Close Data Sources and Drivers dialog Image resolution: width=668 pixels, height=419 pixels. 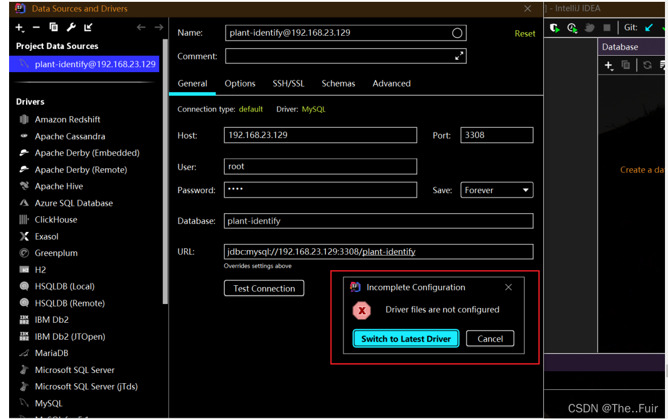pos(527,8)
